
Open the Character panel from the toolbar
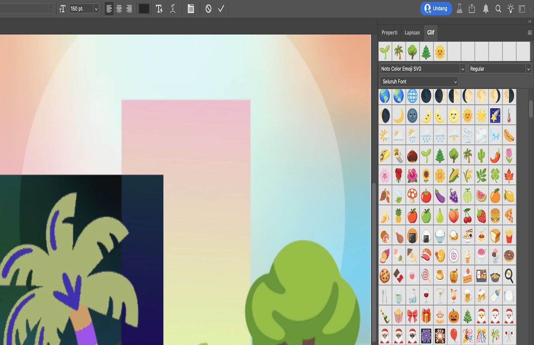tap(191, 8)
